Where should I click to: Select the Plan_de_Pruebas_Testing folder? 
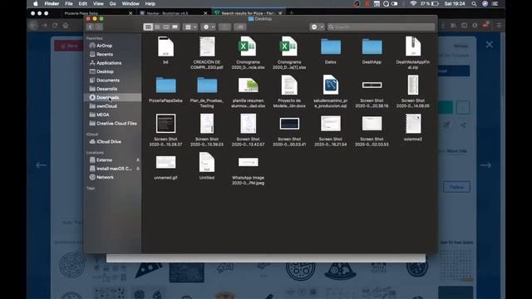tap(207, 85)
